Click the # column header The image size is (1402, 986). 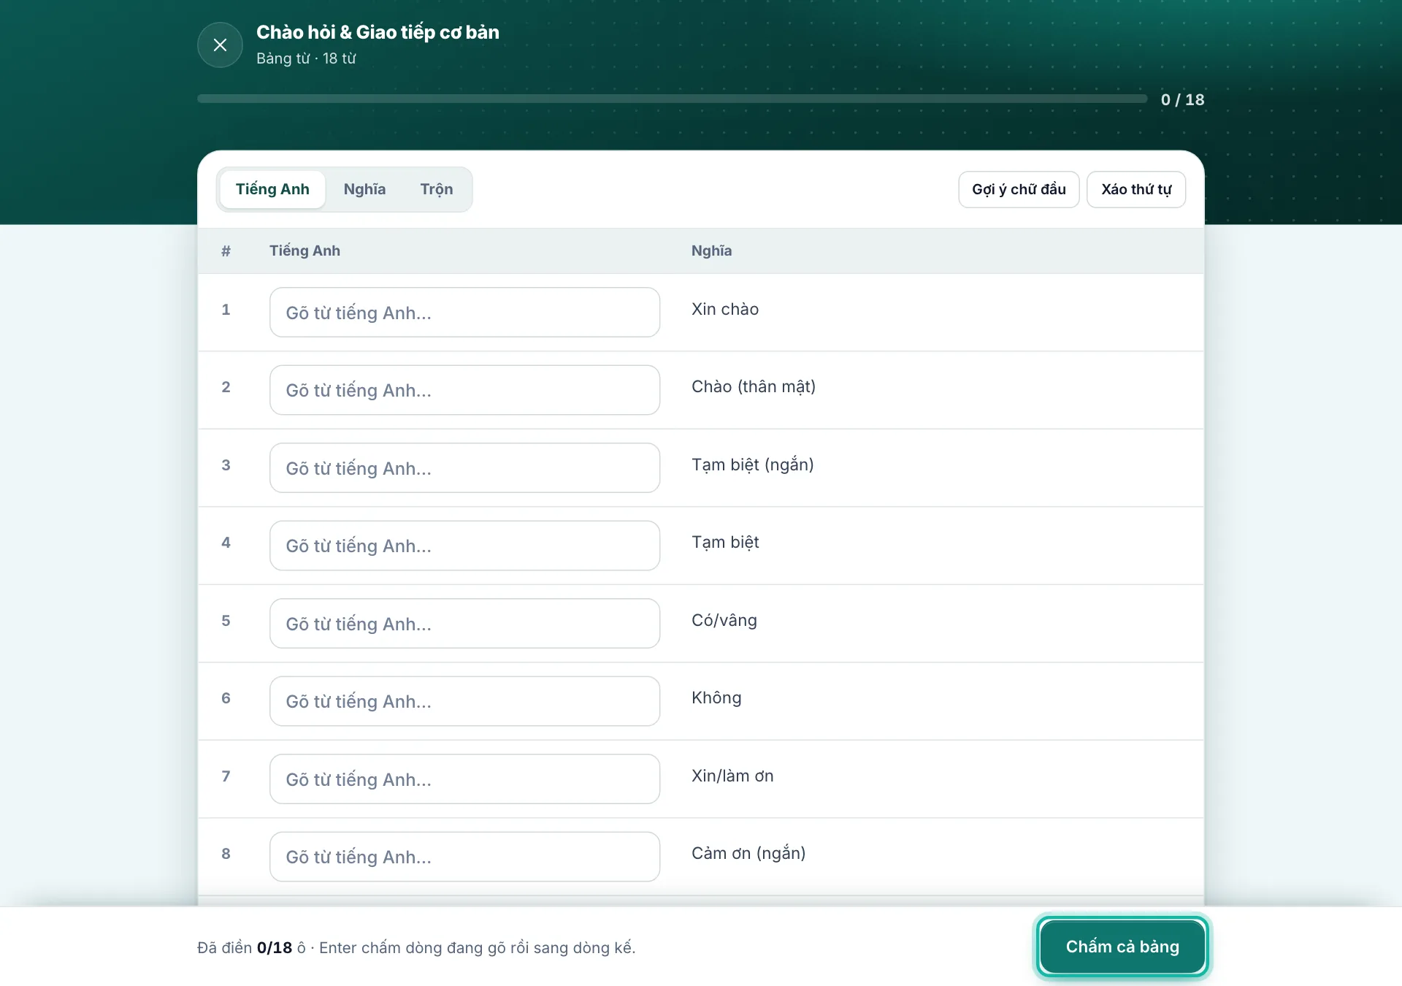pyautogui.click(x=226, y=251)
